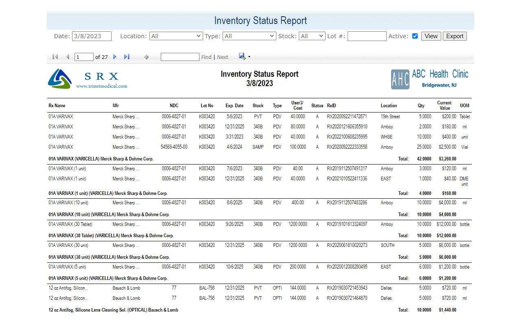Click the $1,440.00 total value
Image resolution: width=521 pixels, height=325 pixels.
pos(447,310)
